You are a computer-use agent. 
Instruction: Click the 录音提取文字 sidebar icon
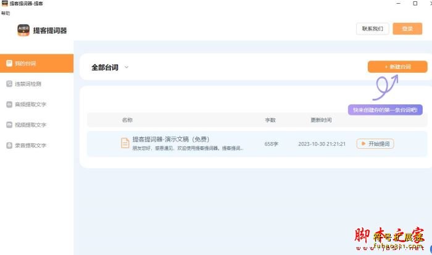tap(9, 145)
